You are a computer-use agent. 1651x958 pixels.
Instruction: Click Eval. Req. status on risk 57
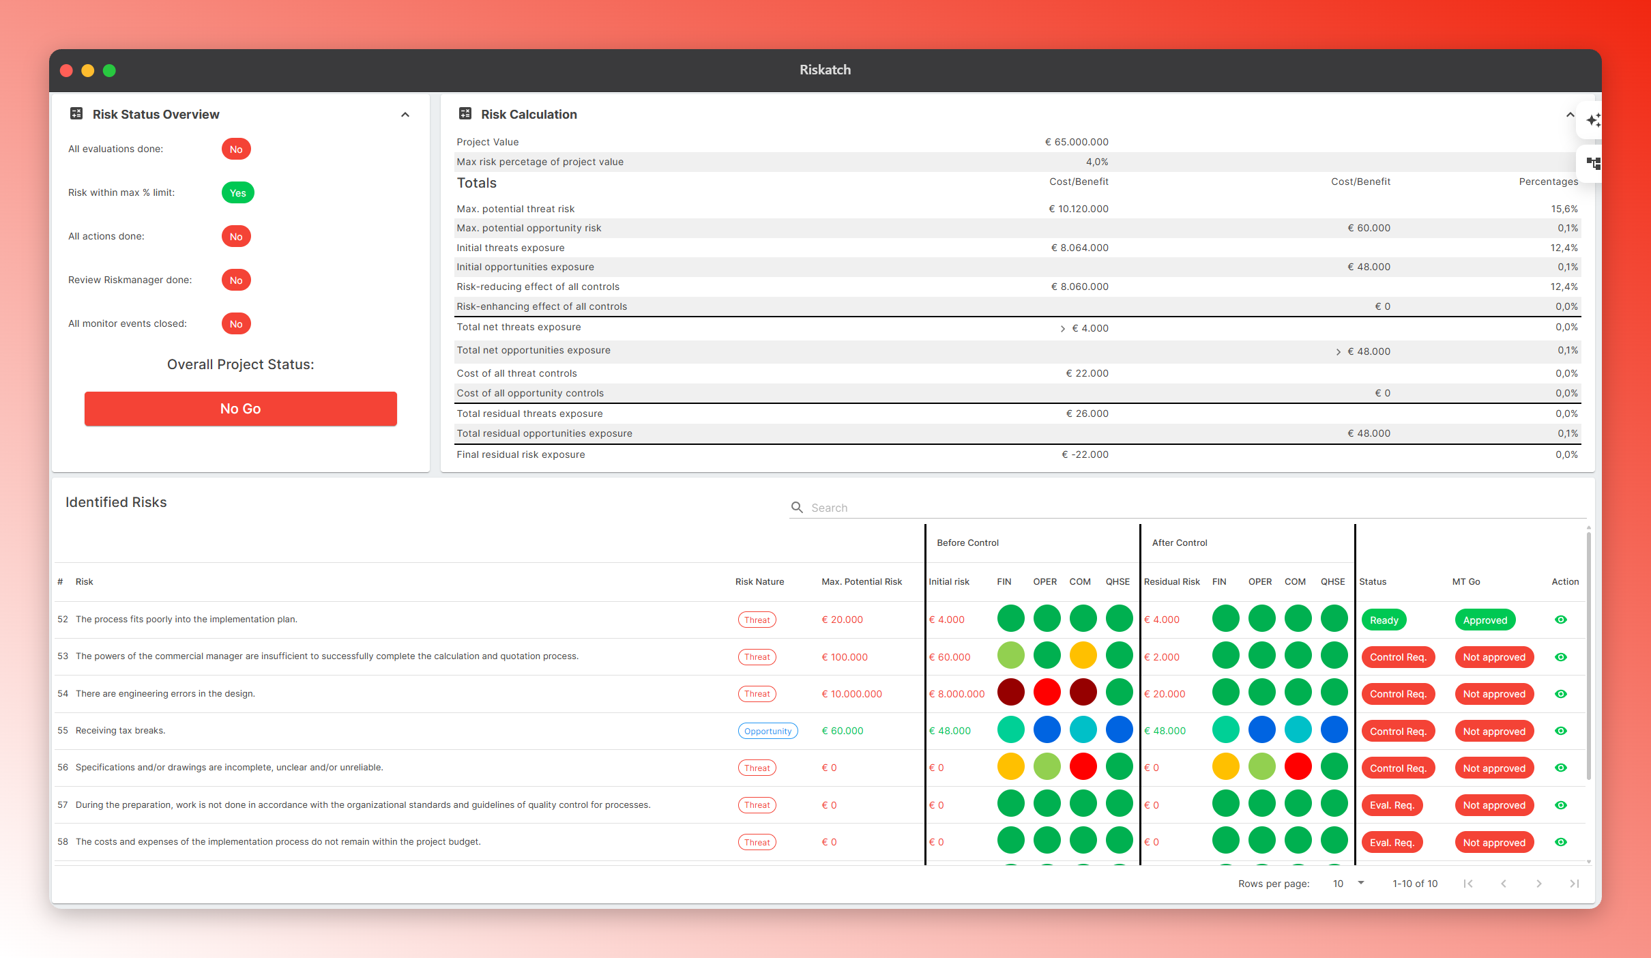tap(1392, 805)
